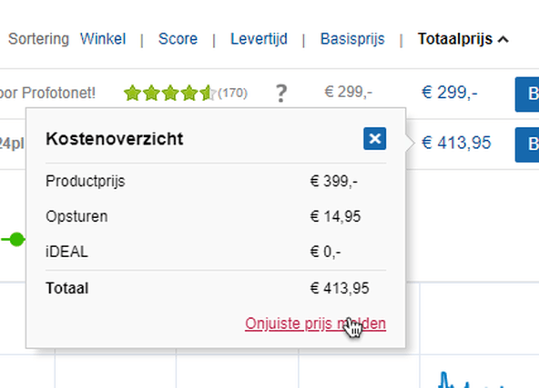Click the question mark delivery time icon

281,94
